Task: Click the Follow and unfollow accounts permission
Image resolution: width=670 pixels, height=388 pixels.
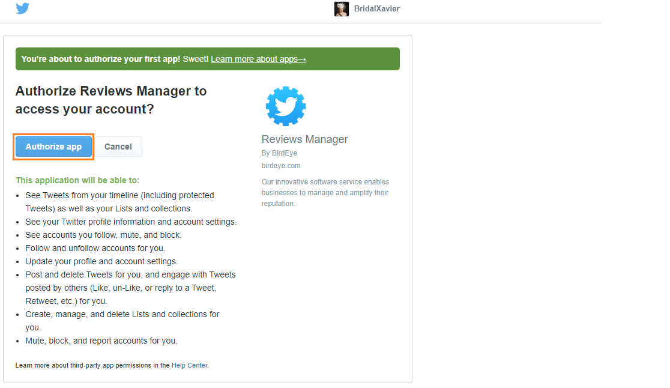Action: [95, 248]
